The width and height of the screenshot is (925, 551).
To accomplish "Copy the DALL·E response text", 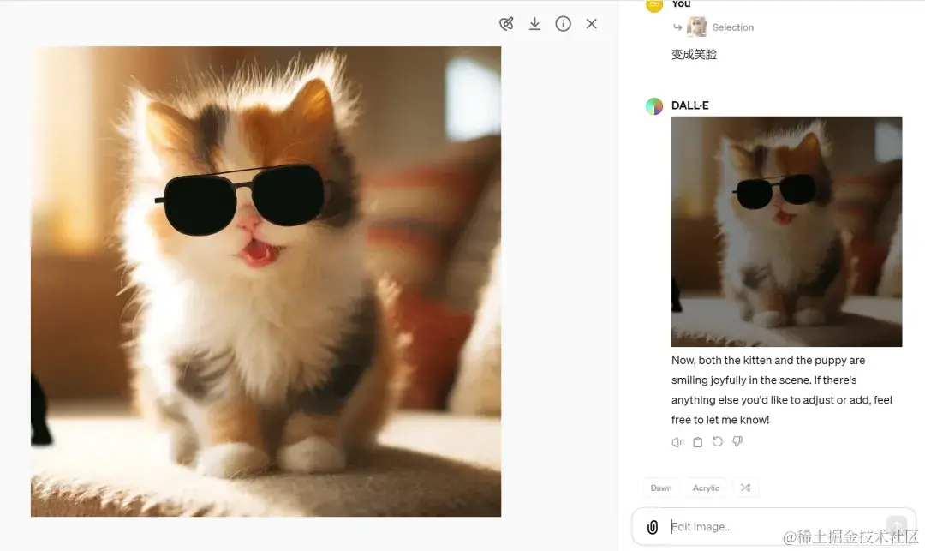I will (697, 442).
